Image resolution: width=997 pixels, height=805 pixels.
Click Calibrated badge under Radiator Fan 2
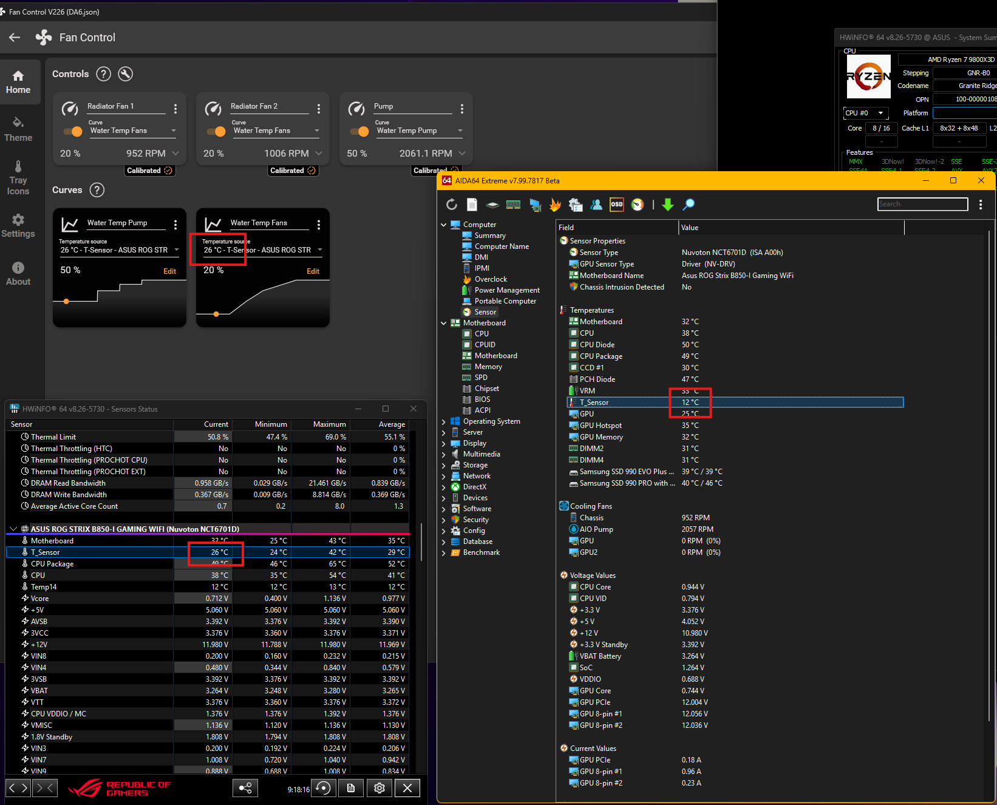tap(293, 171)
